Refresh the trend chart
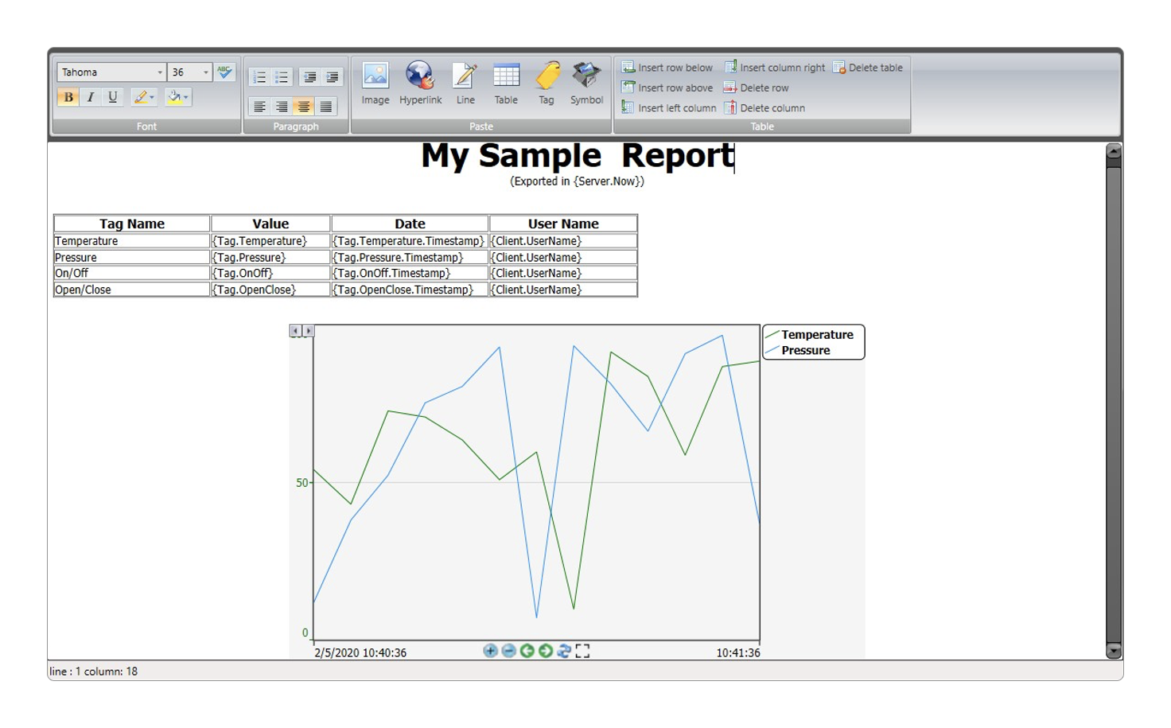The width and height of the screenshot is (1171, 728). (x=564, y=652)
